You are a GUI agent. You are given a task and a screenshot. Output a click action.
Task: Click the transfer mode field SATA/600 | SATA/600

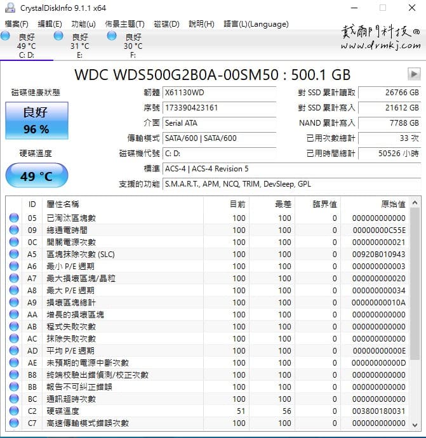click(219, 138)
